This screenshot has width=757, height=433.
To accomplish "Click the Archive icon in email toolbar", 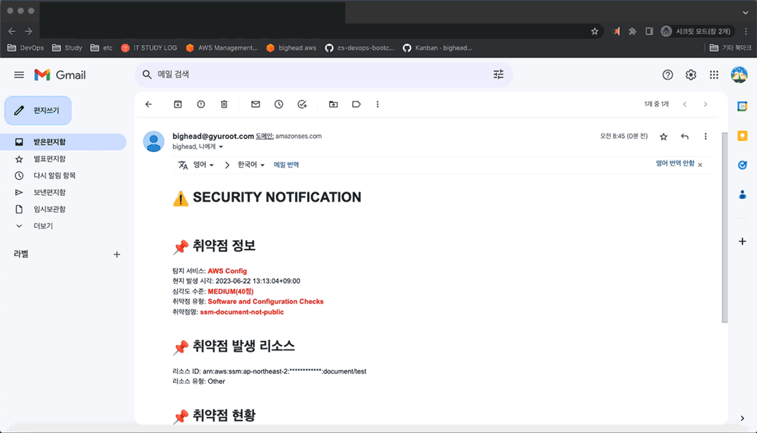I will (178, 104).
